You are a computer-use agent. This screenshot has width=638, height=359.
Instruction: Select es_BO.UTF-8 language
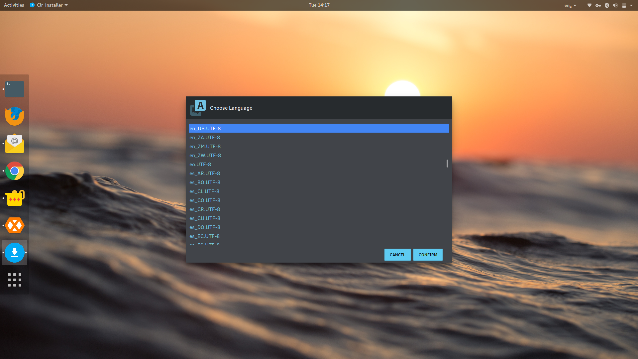[x=319, y=182]
